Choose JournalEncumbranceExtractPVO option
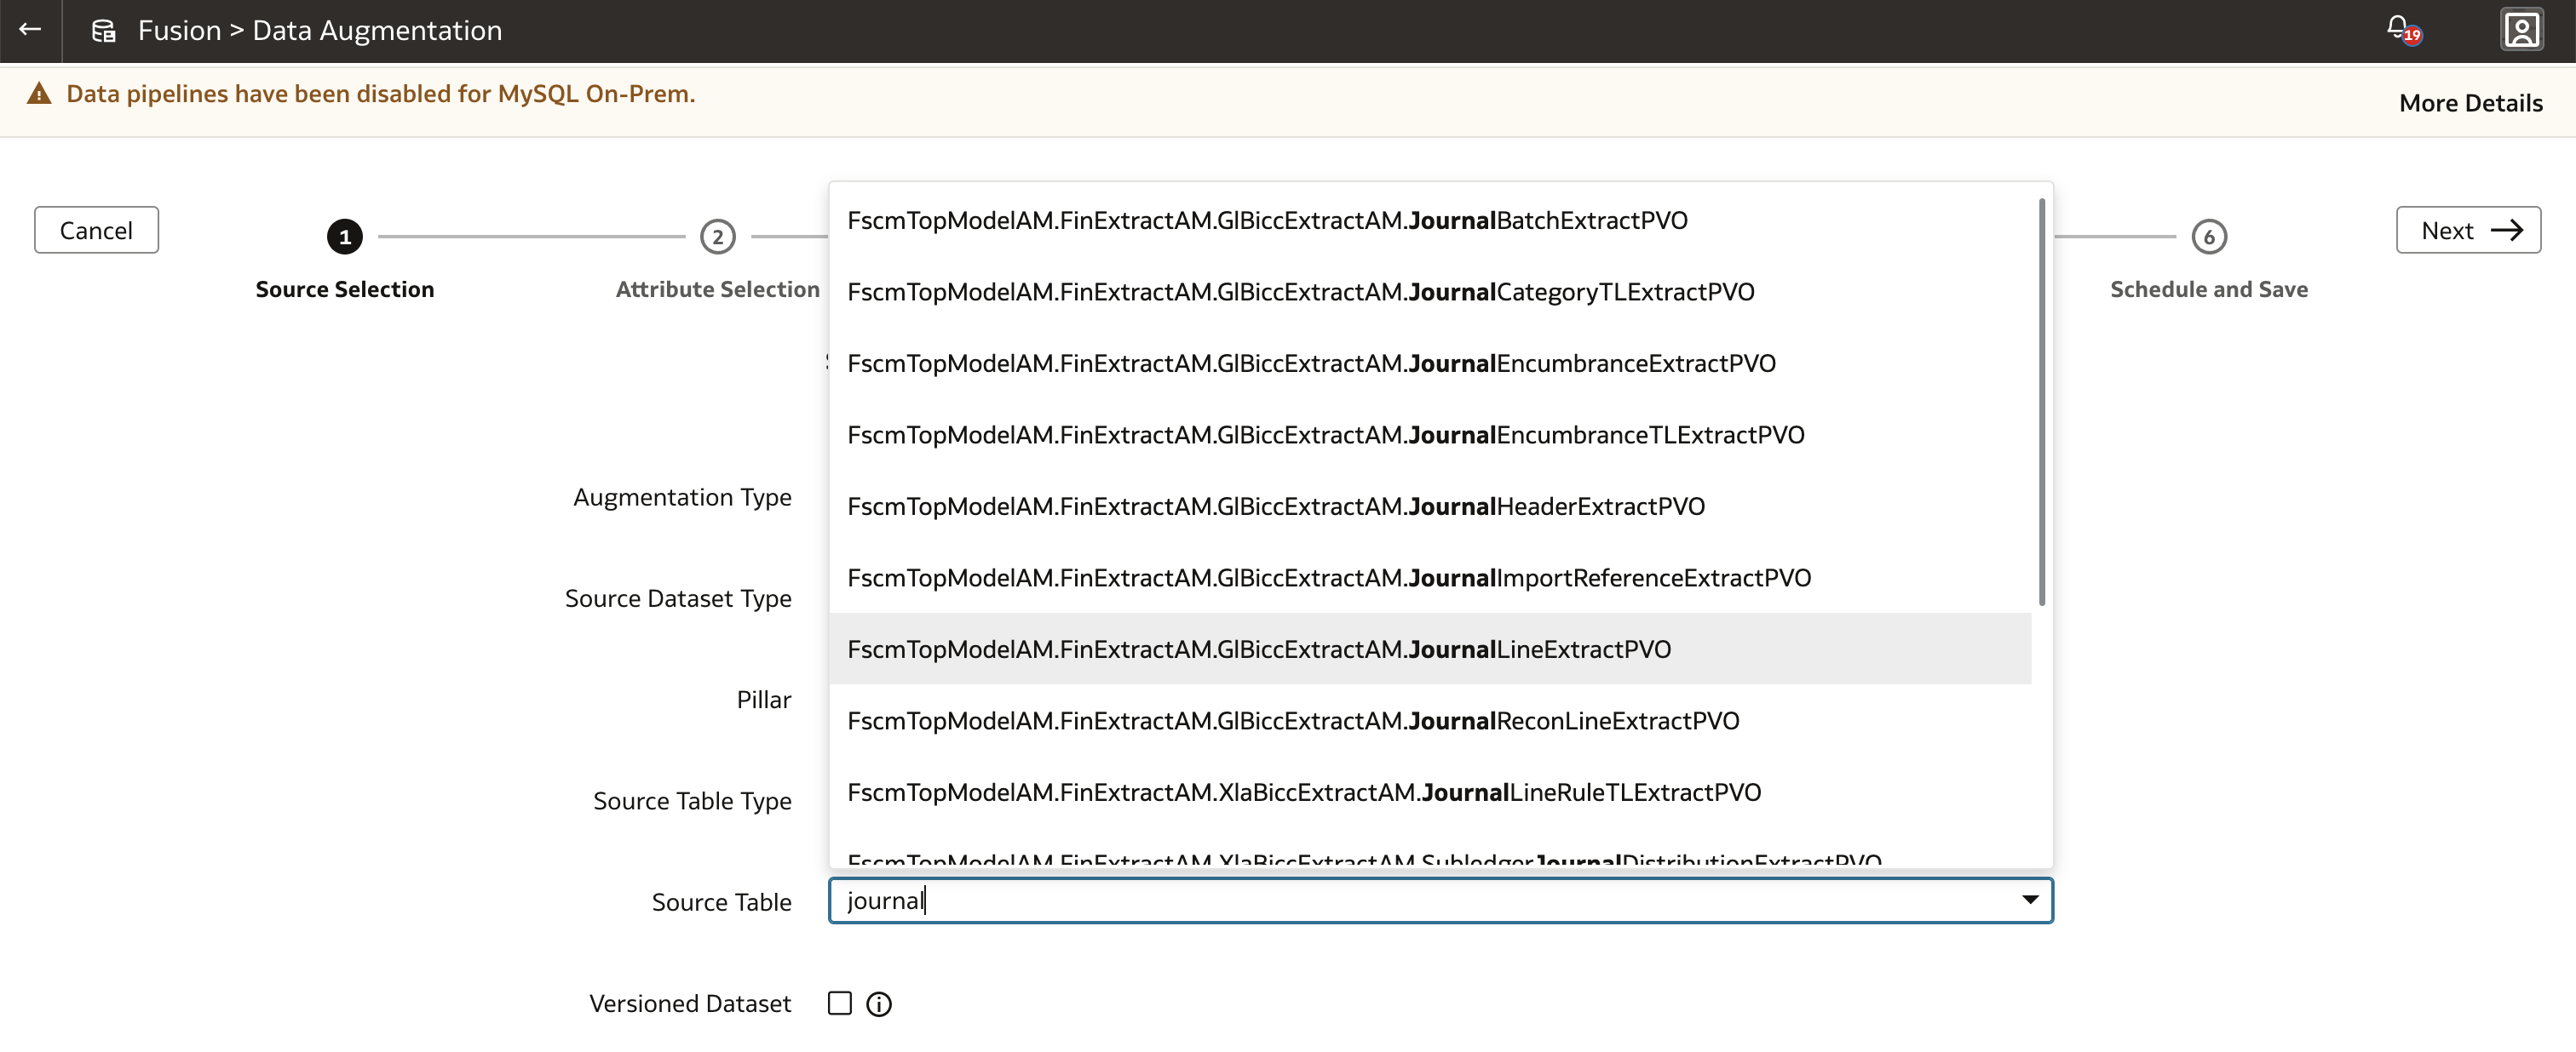Image resolution: width=2576 pixels, height=1052 pixels. pos(1430,363)
